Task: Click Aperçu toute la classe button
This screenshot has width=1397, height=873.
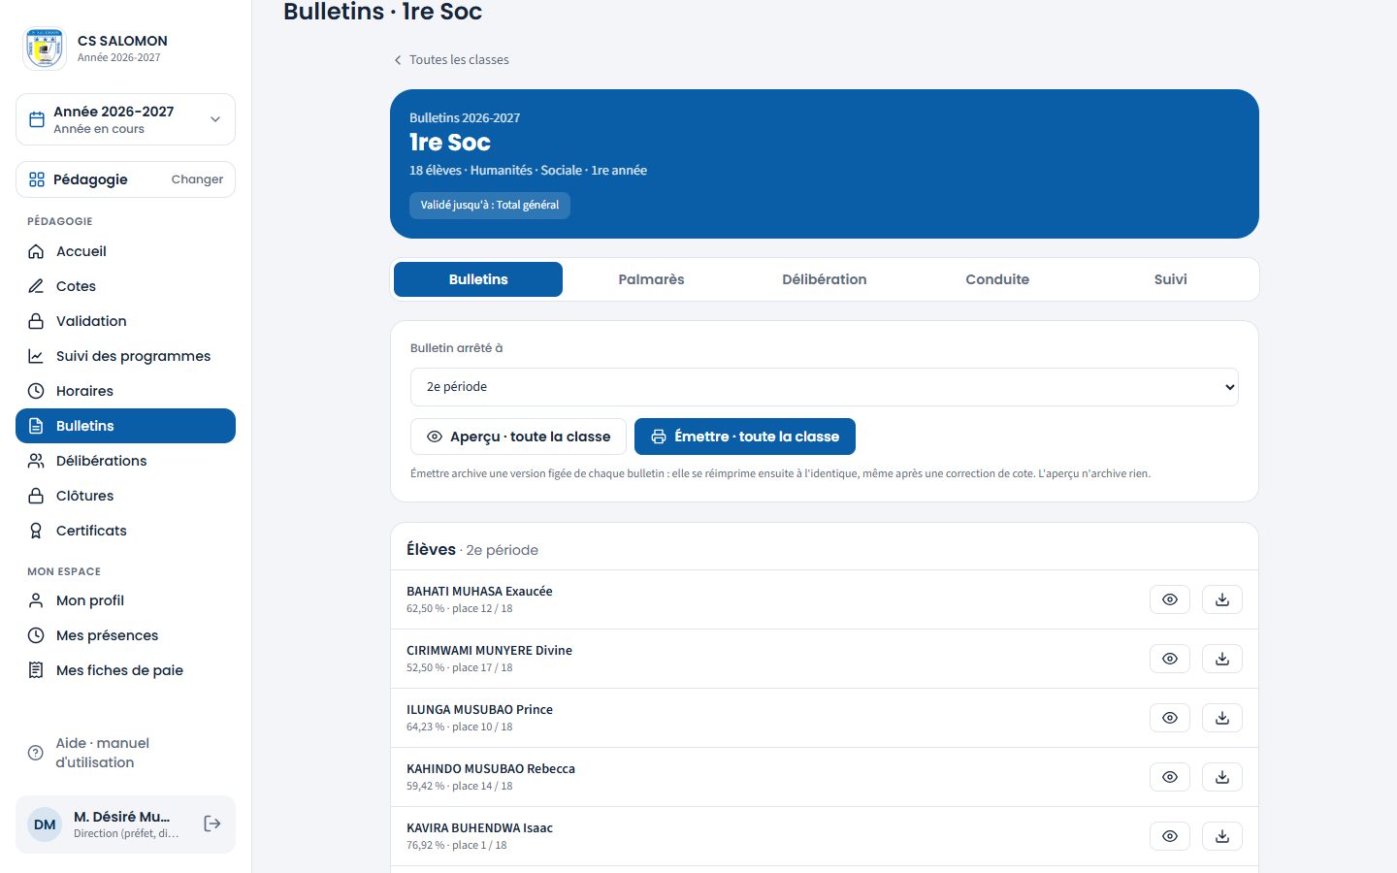Action: point(518,436)
